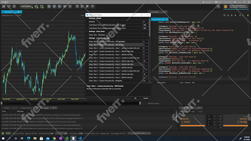Open Google Chrome from the taskbar

click(54, 138)
